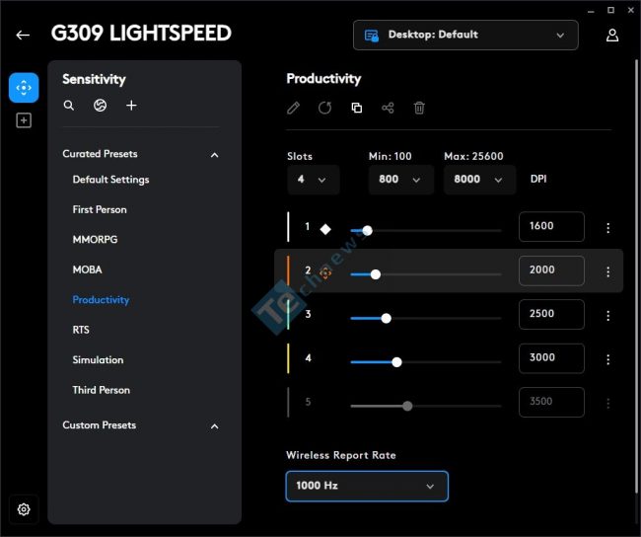Open more options for the 2500 DPI slot

pyautogui.click(x=607, y=315)
